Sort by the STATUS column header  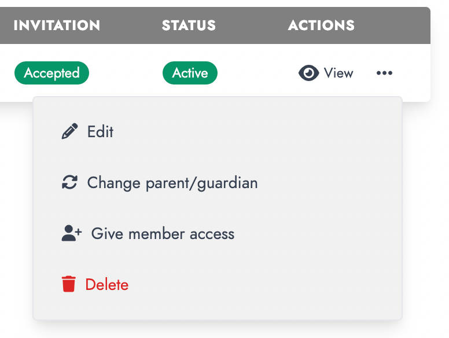[189, 25]
